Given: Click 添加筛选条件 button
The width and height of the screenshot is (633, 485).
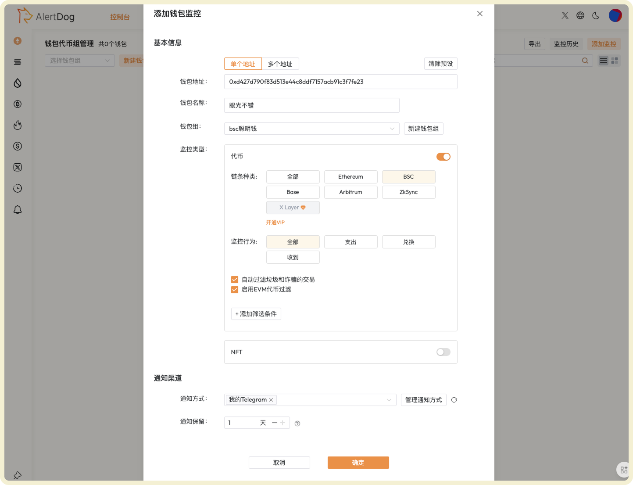Looking at the screenshot, I should point(256,314).
